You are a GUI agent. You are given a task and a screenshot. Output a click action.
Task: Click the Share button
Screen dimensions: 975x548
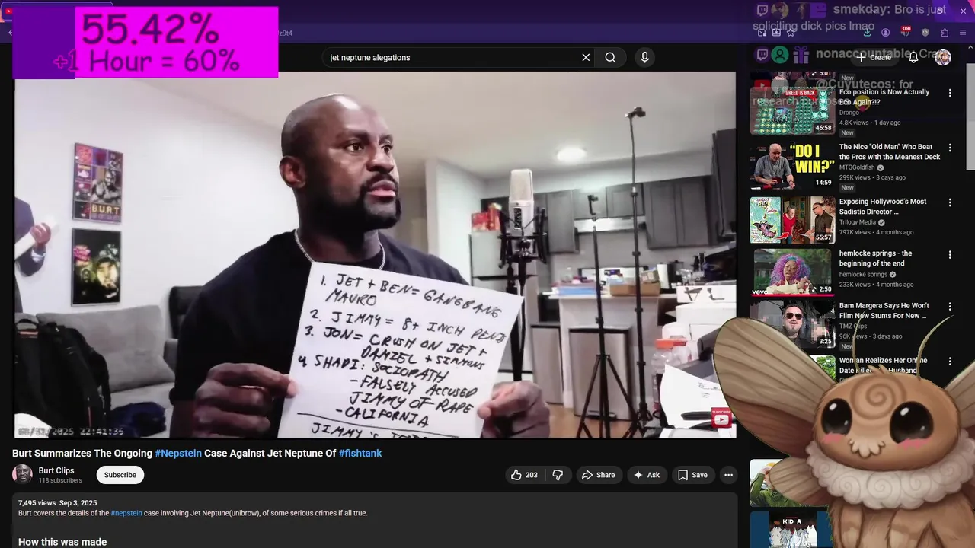[x=598, y=475]
